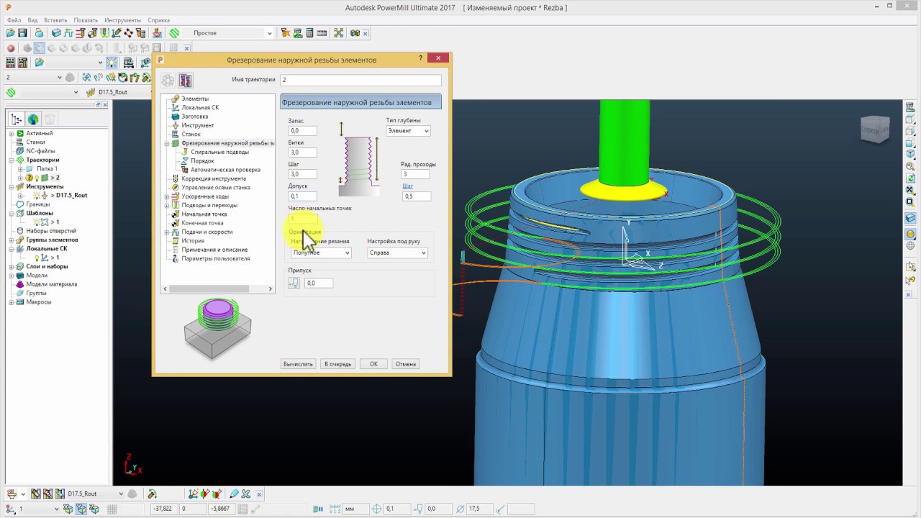Select Автоматическая проверка in the dialog tree
The height and width of the screenshot is (518, 921).
pos(226,170)
